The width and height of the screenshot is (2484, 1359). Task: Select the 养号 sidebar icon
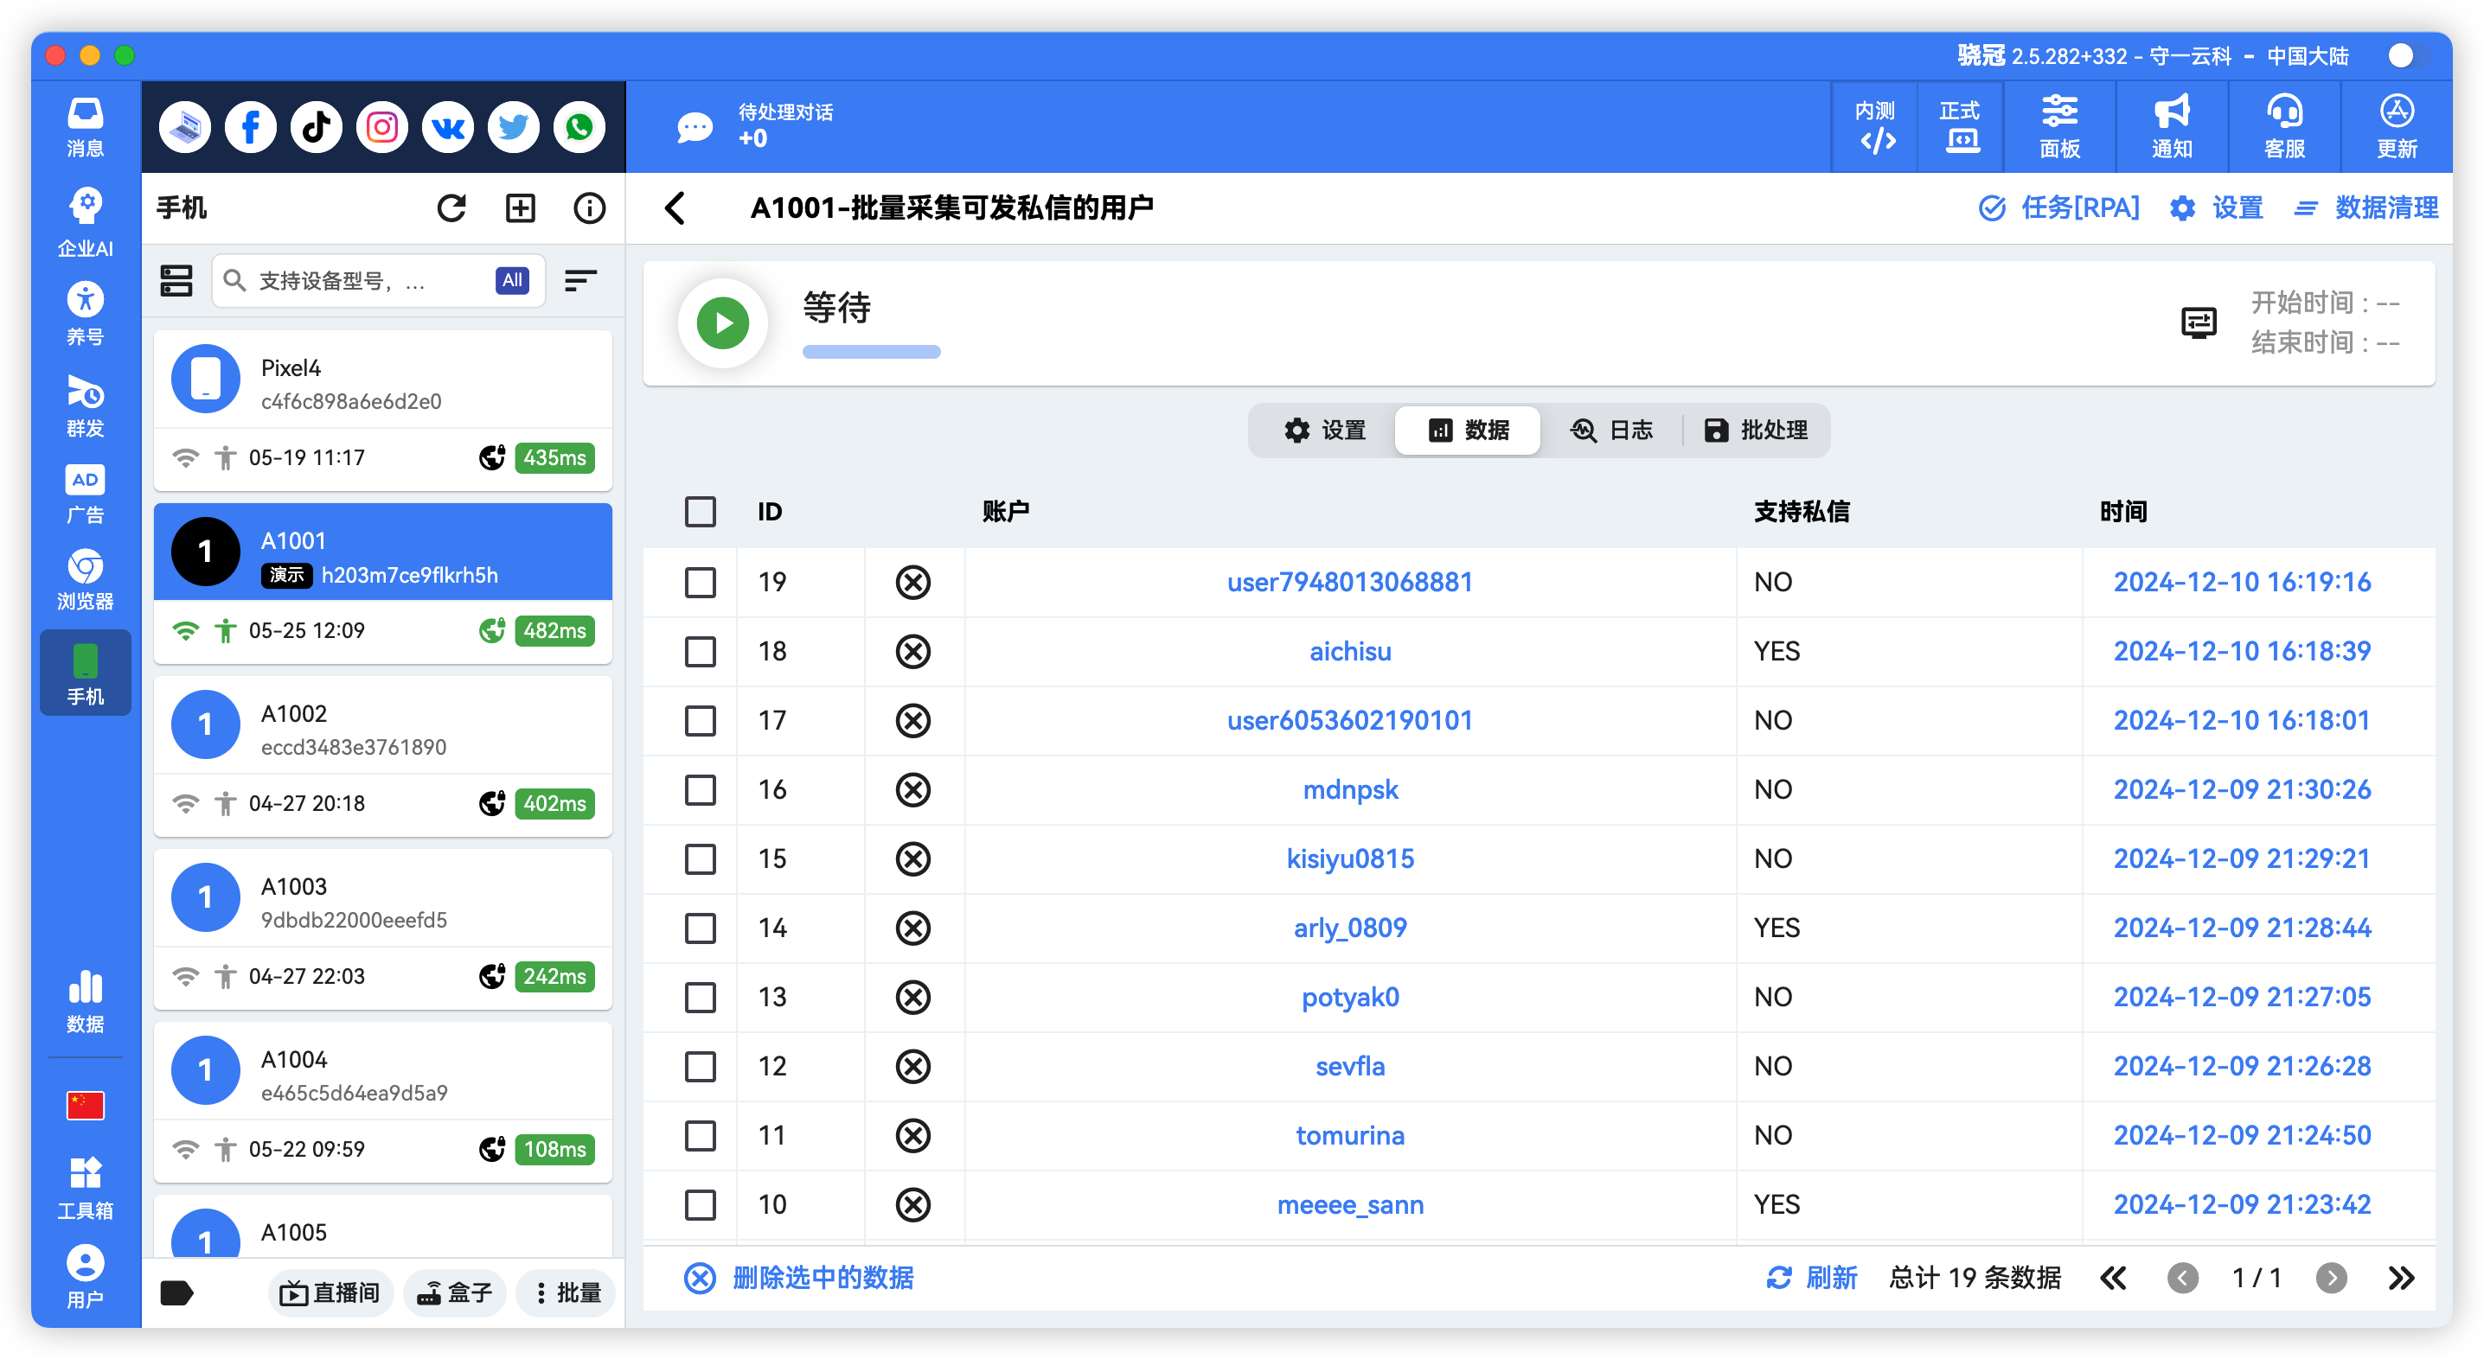(85, 310)
